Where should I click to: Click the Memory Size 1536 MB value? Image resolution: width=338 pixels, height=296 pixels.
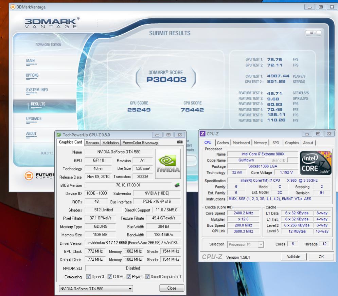click(100, 235)
